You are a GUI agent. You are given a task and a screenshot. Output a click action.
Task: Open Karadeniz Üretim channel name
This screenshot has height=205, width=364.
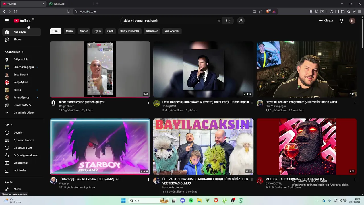coord(172,188)
